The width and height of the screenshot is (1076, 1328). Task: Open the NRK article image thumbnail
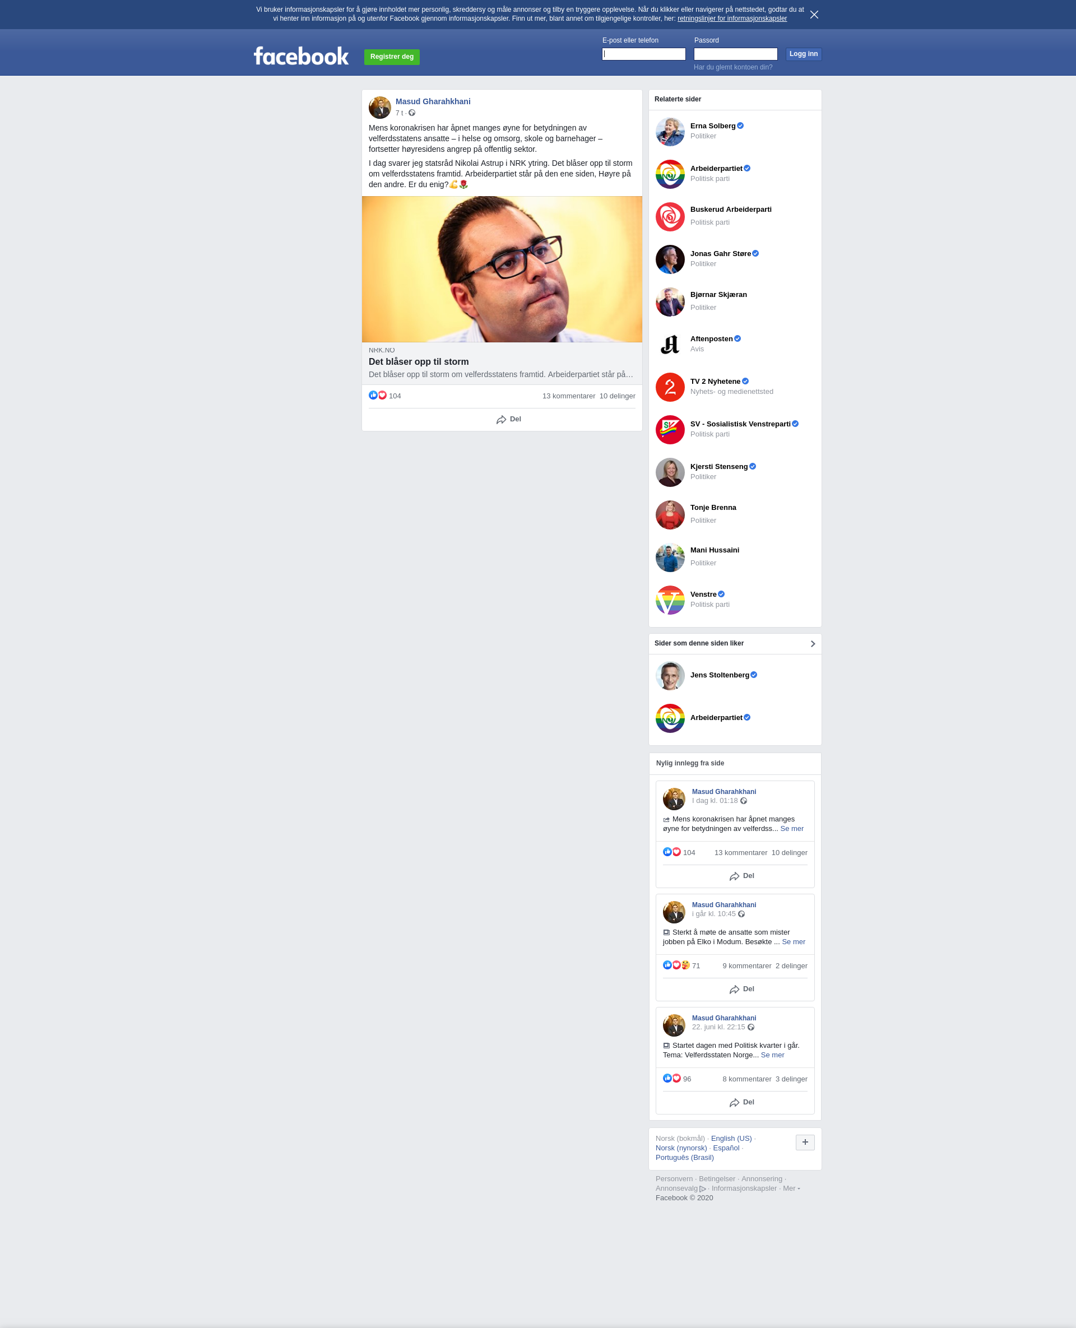click(502, 269)
